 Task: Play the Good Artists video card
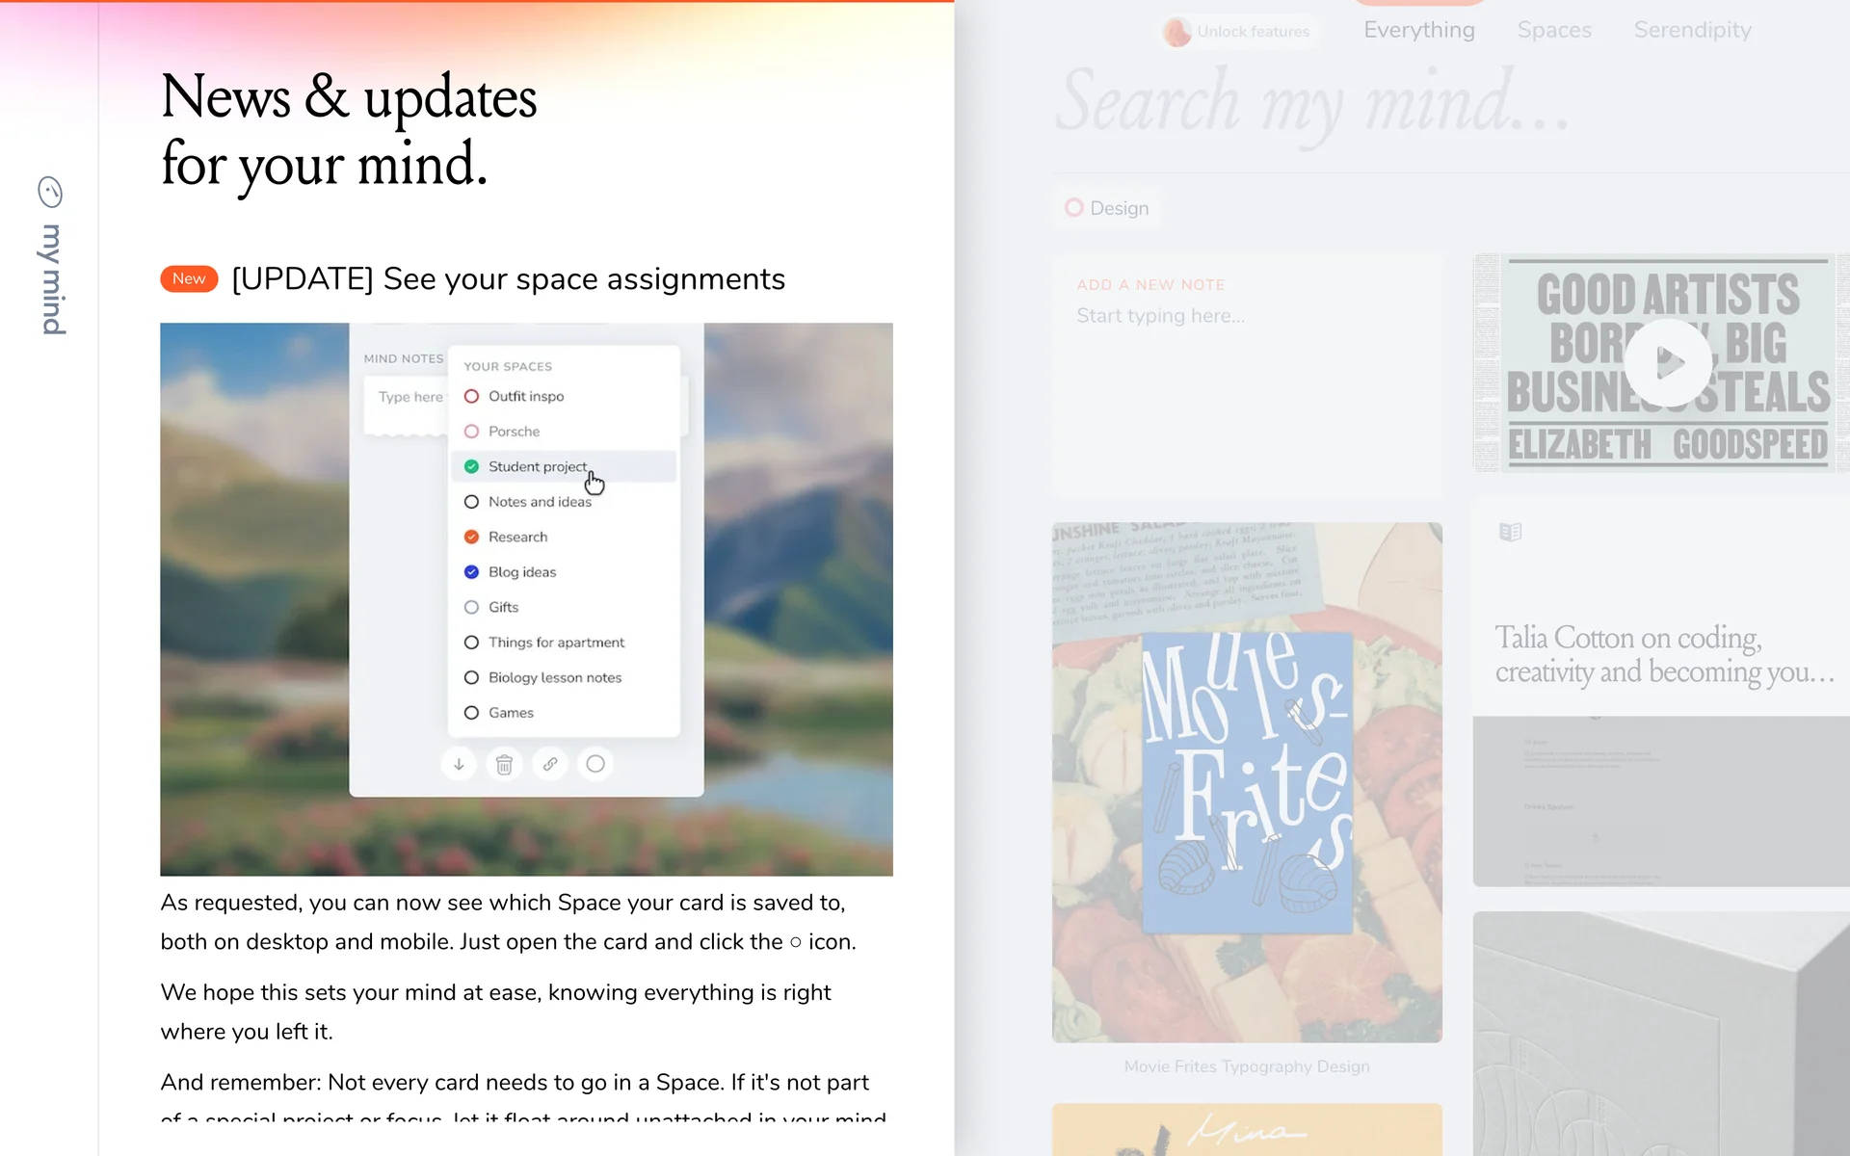tap(1668, 362)
